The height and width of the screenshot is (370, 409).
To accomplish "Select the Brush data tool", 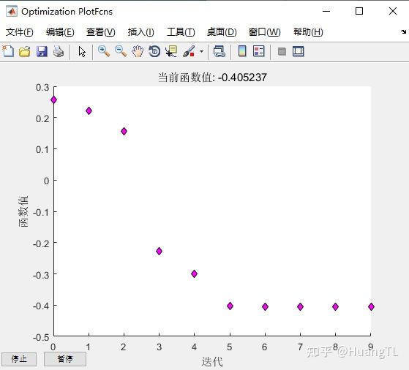I will [x=189, y=51].
